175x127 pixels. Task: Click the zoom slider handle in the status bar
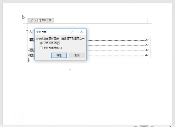click(170, 127)
